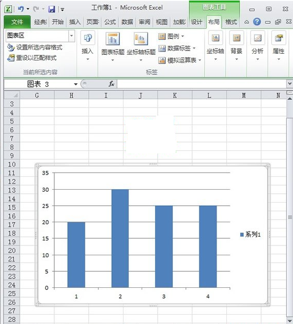This screenshot has height=324, width=293.
Task: Click the 坐标轴标题 axis titles icon
Action: (x=141, y=39)
